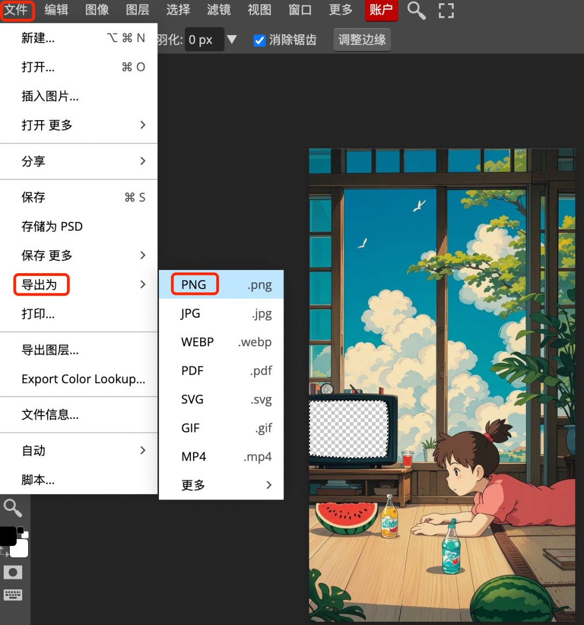Choose 新建... from the file menu
The image size is (584, 625).
pos(79,38)
